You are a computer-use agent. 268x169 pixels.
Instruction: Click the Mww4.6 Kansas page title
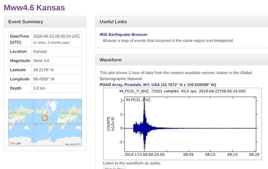coord(35,8)
